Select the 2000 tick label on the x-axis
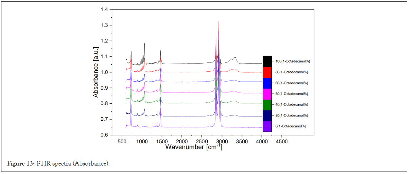The width and height of the screenshot is (409, 174). tap(182, 141)
